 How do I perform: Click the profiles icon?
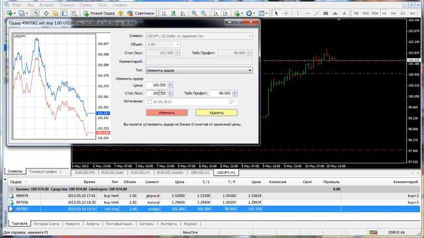[x=22, y=13]
